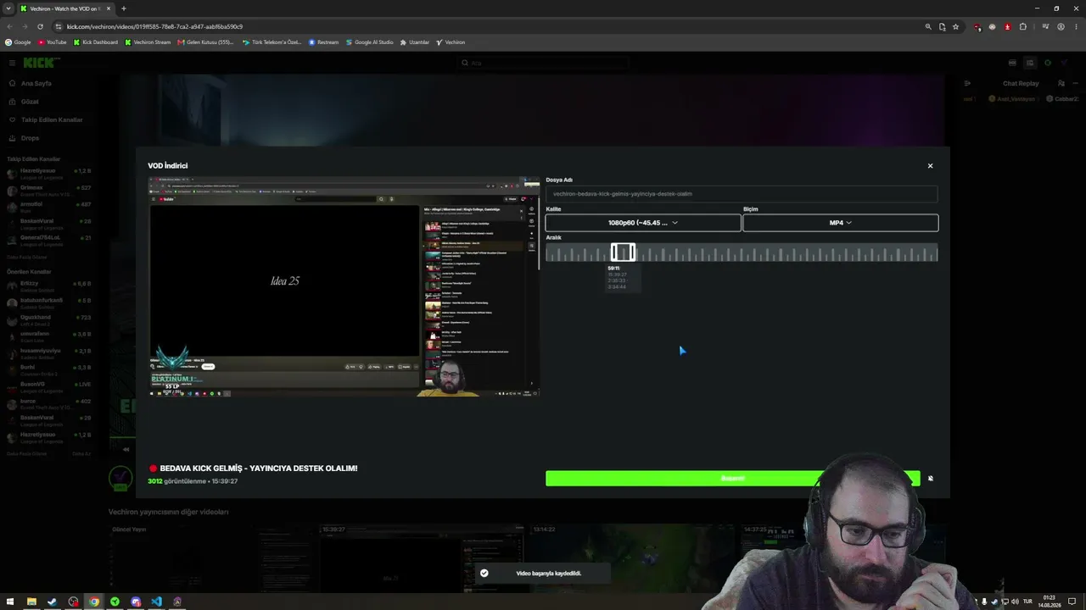The height and width of the screenshot is (610, 1086).
Task: Open the Türk Telekom bookmark
Action: [x=271, y=42]
